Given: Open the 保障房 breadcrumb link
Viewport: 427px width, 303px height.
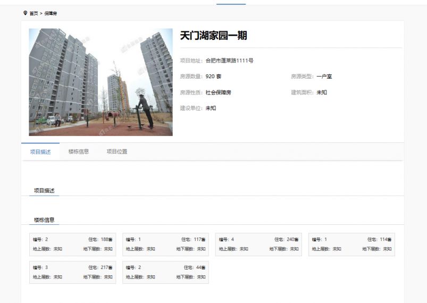Looking at the screenshot, I should point(51,13).
